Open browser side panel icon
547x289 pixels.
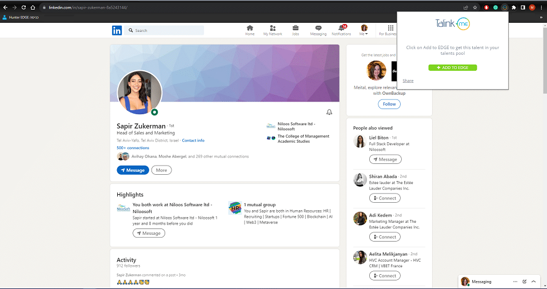523,7
